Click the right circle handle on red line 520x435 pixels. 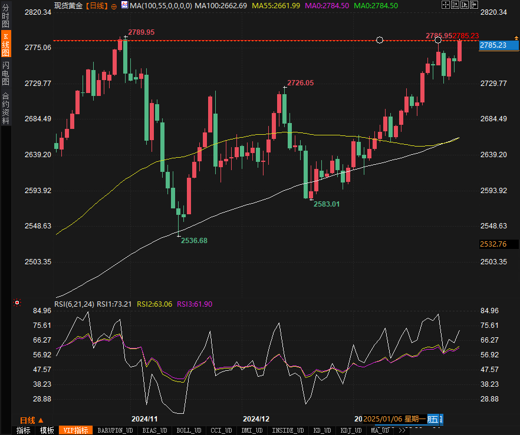(438, 40)
